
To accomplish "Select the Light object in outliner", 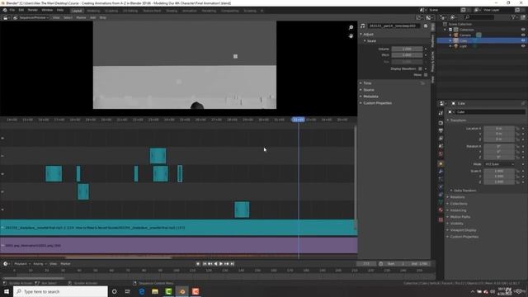I will click(x=463, y=46).
